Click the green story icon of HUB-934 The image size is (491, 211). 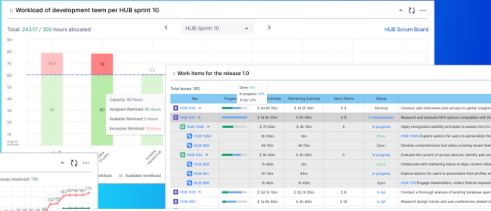[x=182, y=155]
